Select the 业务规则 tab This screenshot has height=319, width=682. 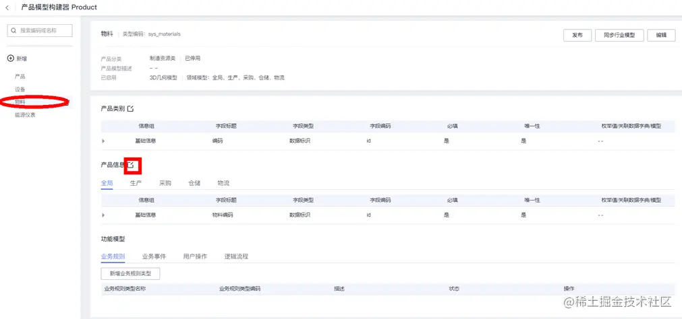point(113,256)
